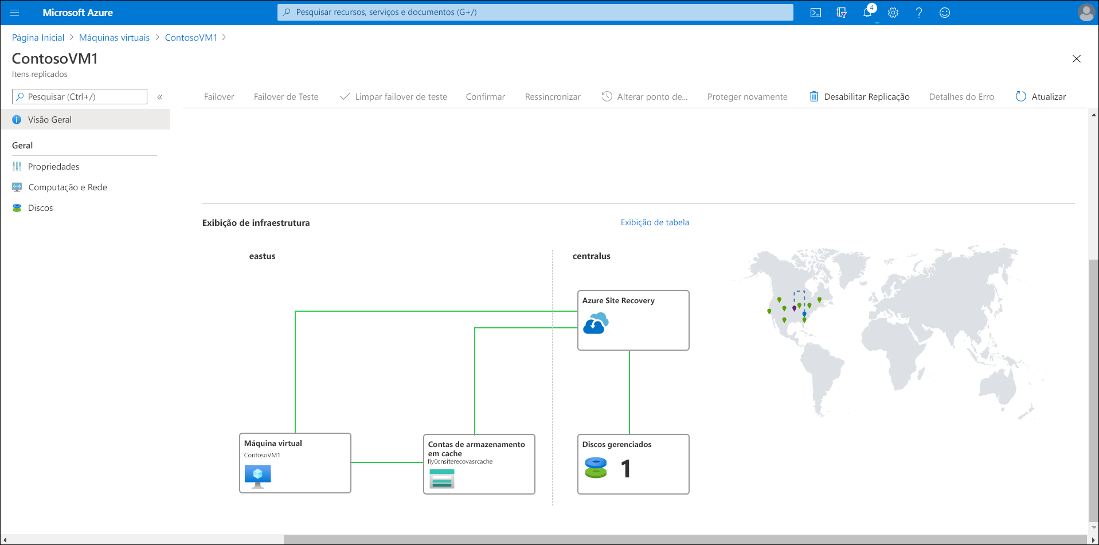Viewport: 1099px width, 545px height.
Task: Click the Propriedades icon in sidebar
Action: [17, 167]
